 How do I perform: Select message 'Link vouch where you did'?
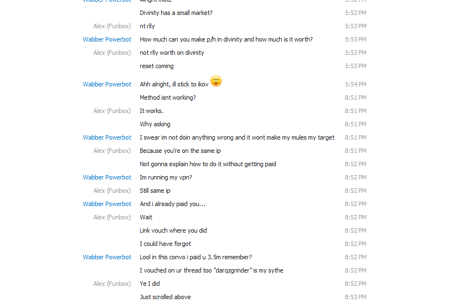[173, 231]
